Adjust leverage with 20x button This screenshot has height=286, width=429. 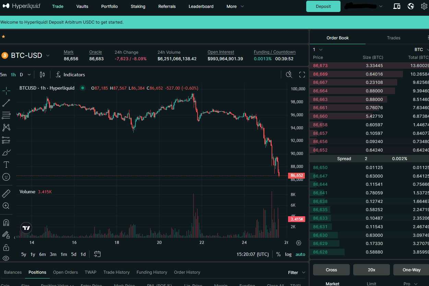coord(371,270)
